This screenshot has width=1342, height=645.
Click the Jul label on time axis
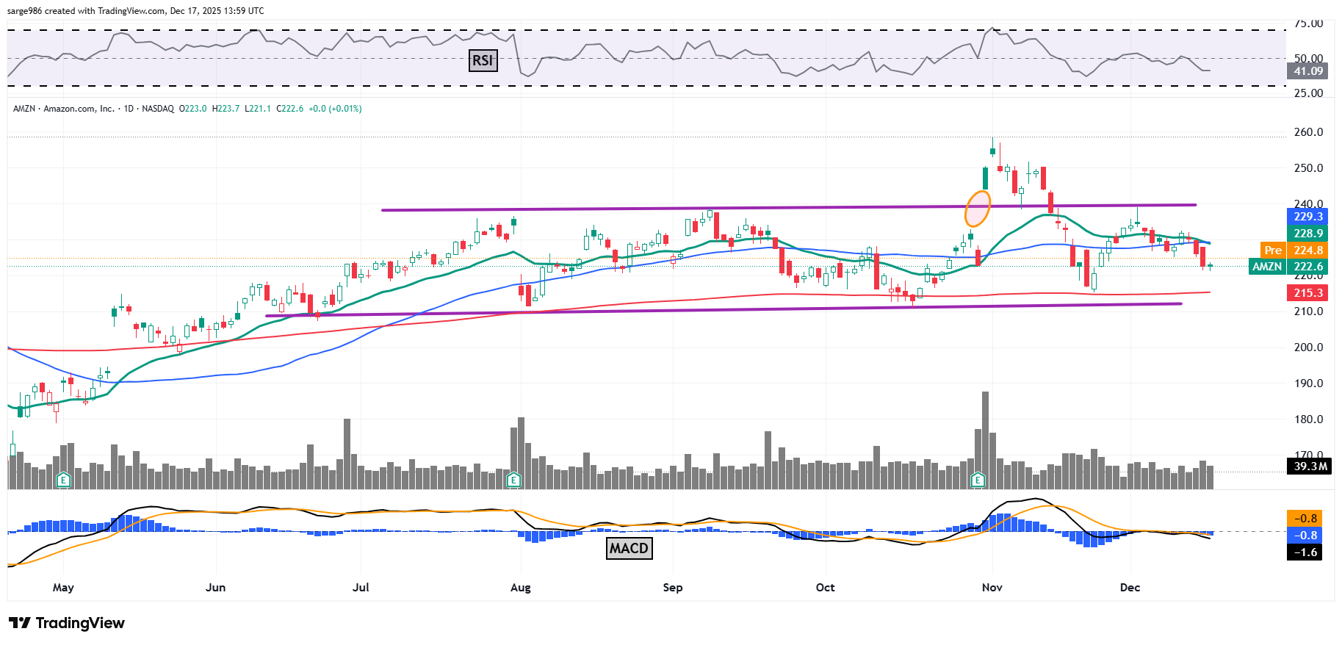pyautogui.click(x=361, y=588)
